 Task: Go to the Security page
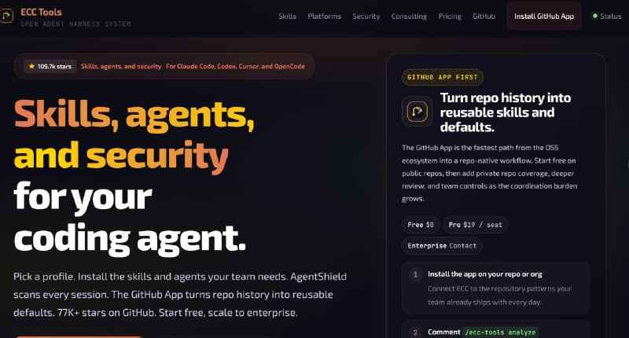(x=366, y=17)
